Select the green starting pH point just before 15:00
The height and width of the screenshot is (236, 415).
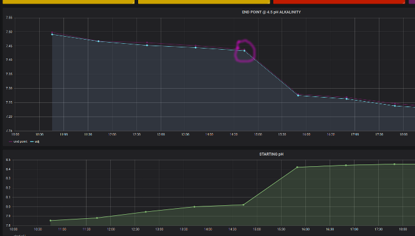pyautogui.click(x=243, y=205)
